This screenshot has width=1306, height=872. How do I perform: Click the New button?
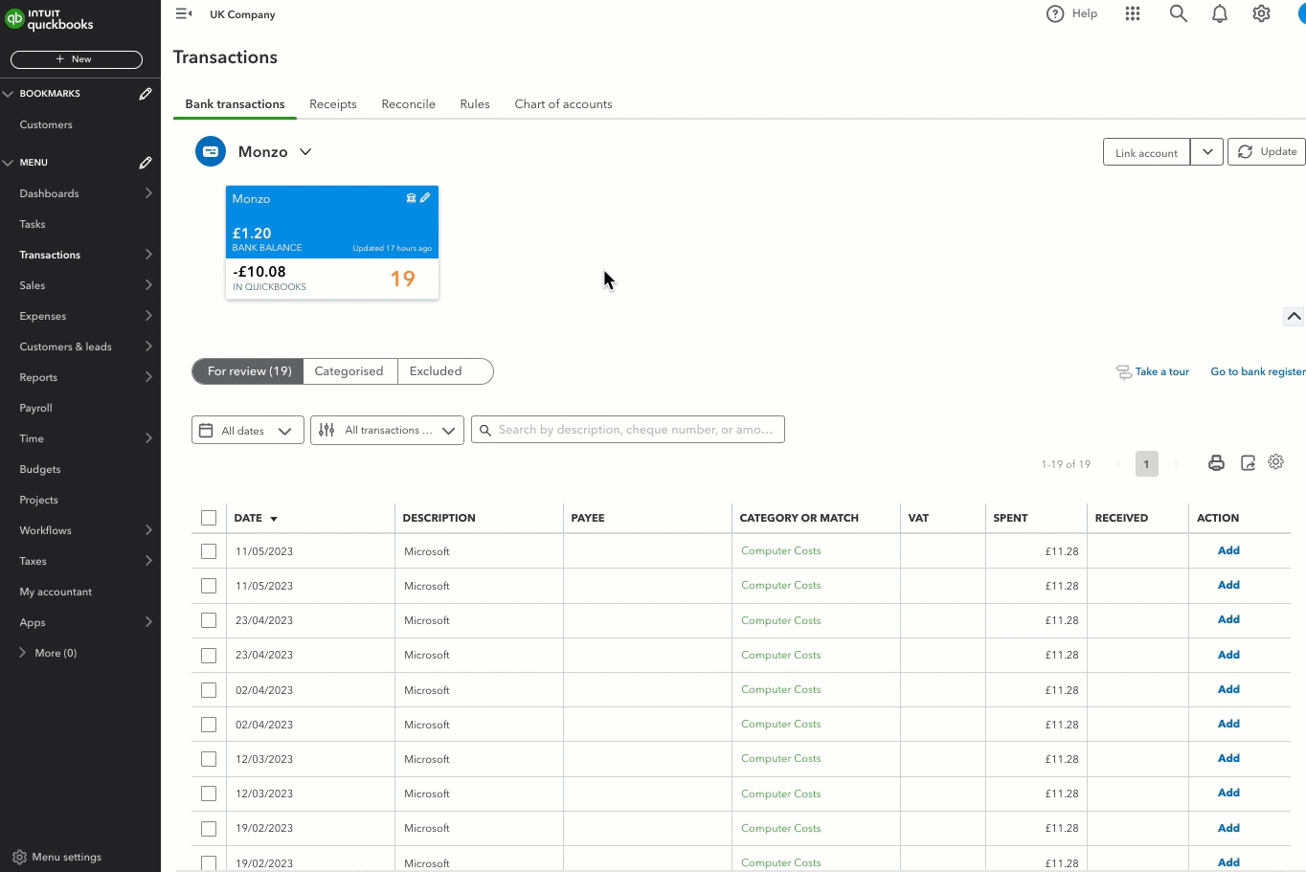coord(77,59)
